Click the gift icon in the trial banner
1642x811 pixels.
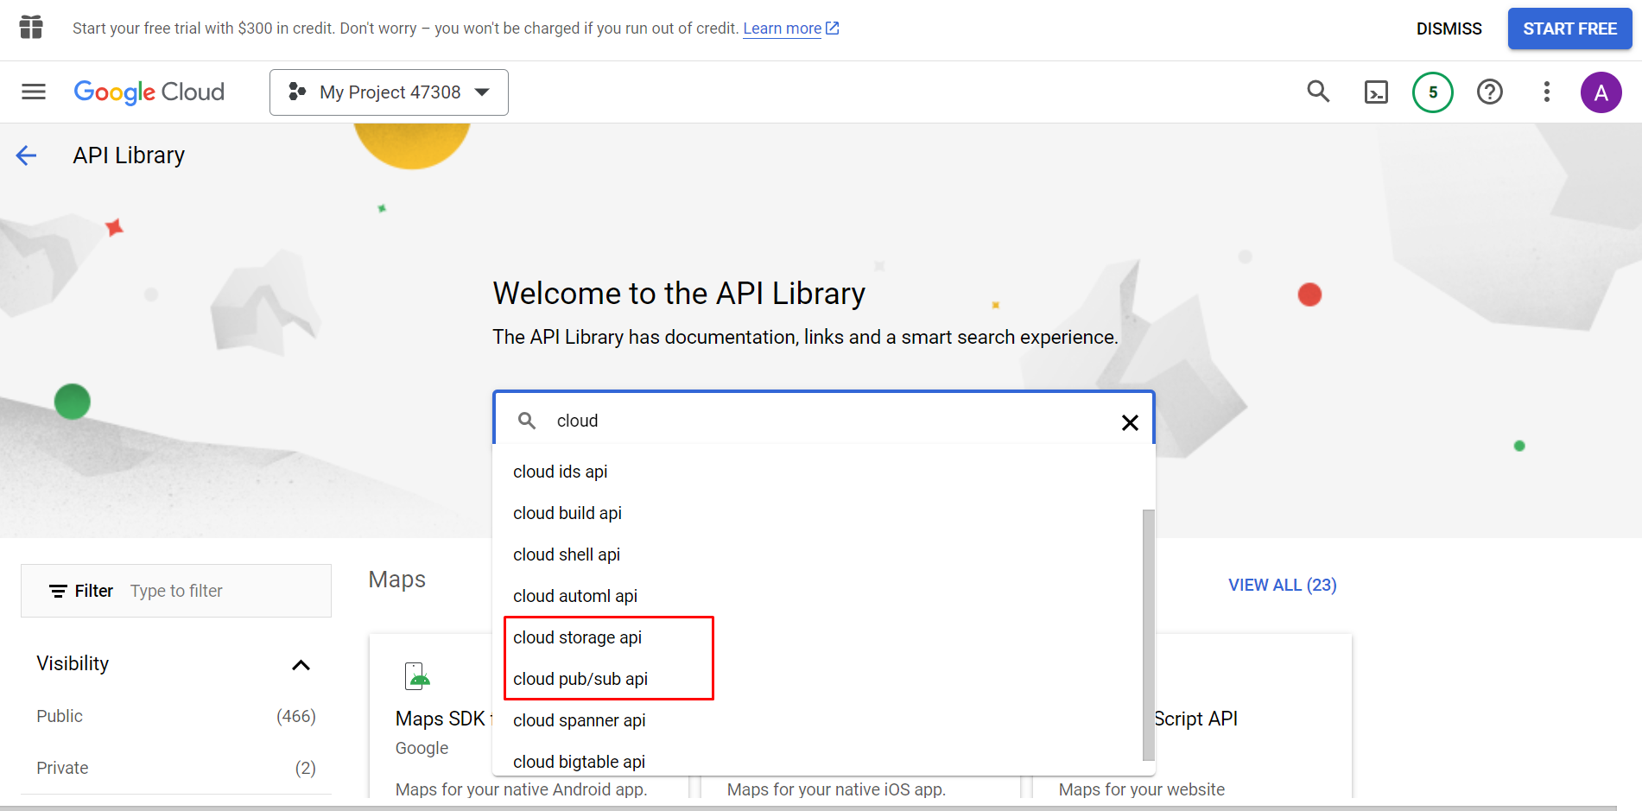pyautogui.click(x=31, y=28)
